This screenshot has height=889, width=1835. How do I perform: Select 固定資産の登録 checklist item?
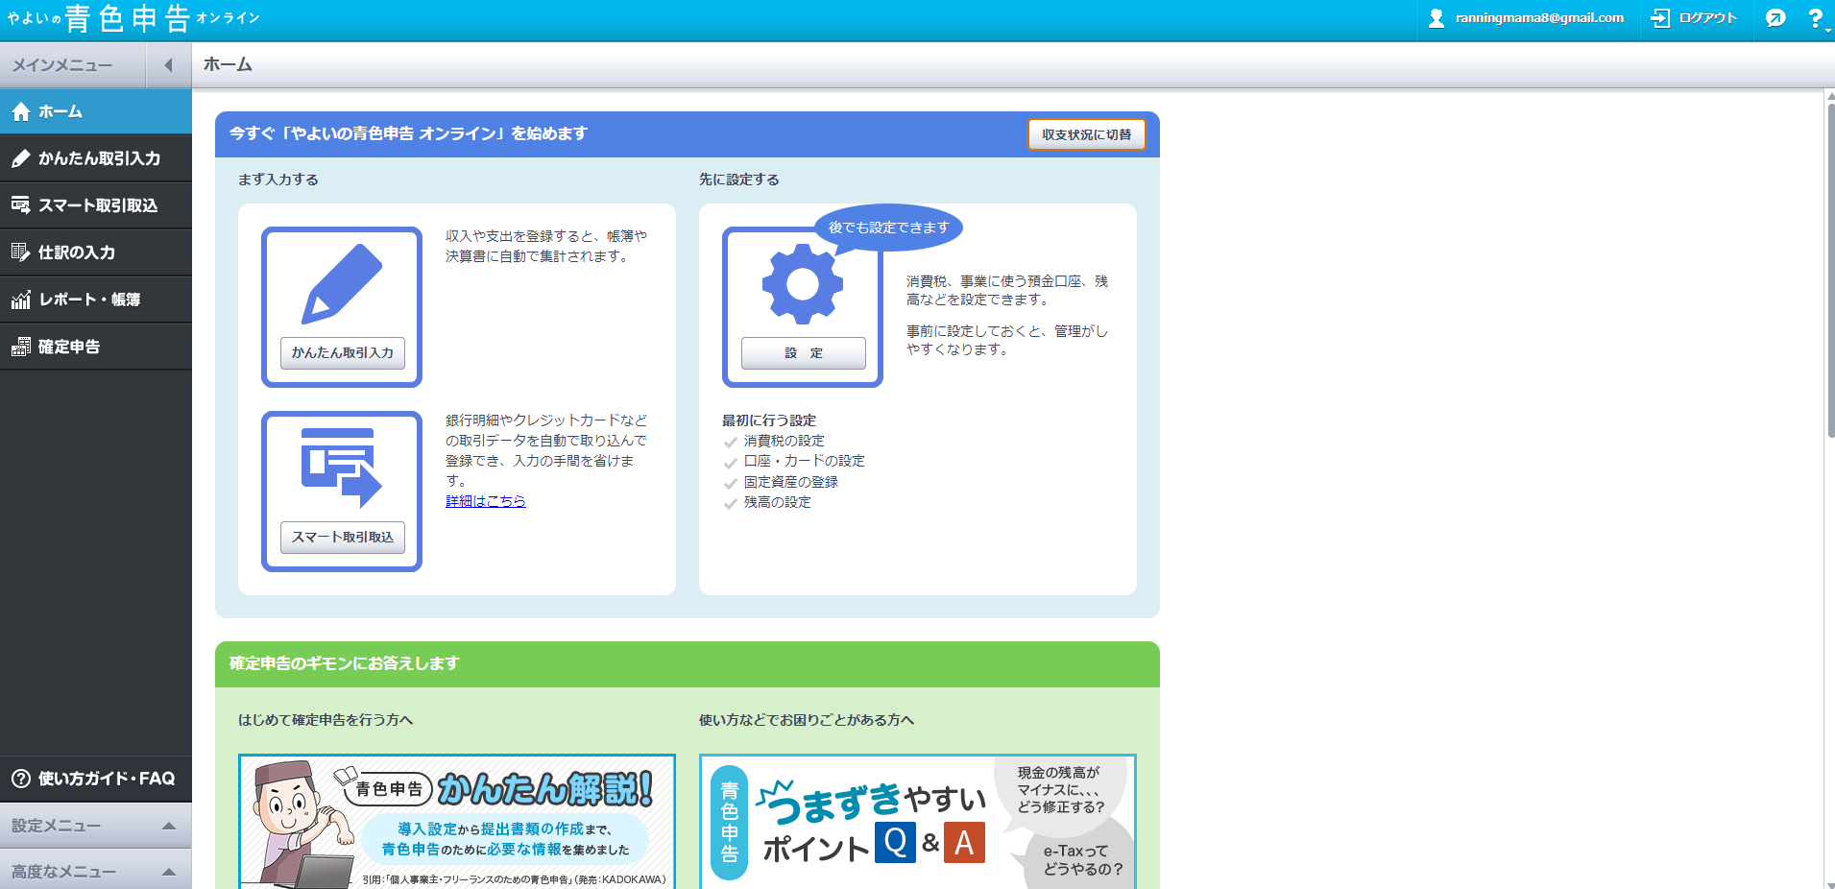coord(790,482)
